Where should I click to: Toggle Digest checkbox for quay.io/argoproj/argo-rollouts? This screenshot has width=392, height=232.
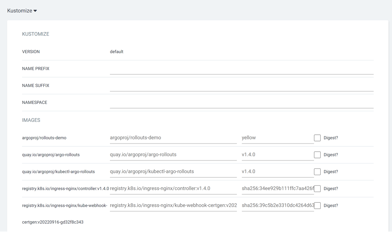317,155
